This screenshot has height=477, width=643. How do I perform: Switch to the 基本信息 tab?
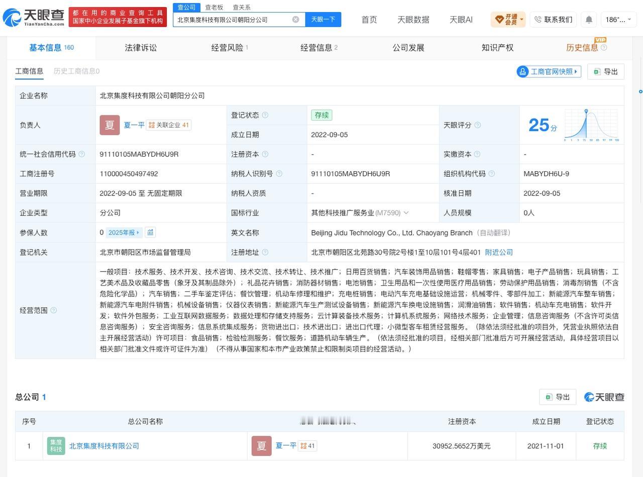coord(51,48)
